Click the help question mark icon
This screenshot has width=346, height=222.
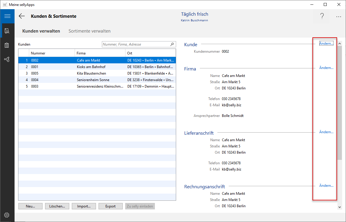[322, 17]
